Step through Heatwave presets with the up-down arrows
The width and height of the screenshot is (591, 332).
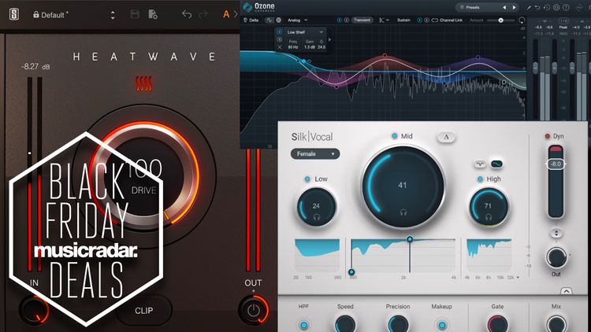[113, 15]
